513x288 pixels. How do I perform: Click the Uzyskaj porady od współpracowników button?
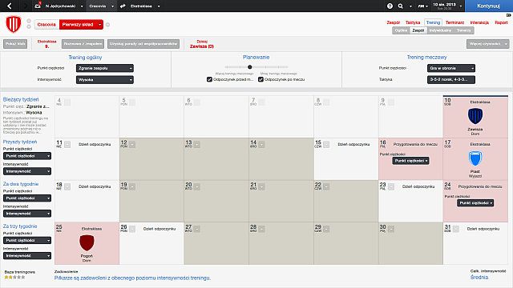143,44
